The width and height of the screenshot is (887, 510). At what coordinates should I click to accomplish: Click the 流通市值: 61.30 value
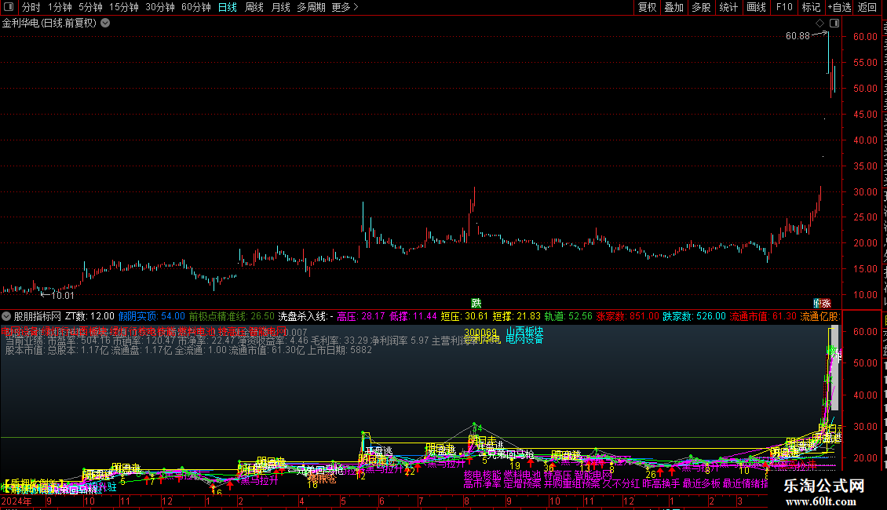coord(763,316)
